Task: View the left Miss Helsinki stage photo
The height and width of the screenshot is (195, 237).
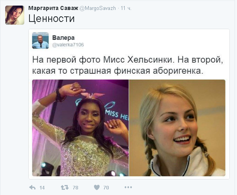Action: 80,128
